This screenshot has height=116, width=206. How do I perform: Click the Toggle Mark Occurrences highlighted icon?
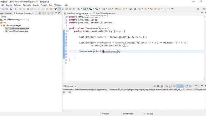pyautogui.click(x=60, y=9)
